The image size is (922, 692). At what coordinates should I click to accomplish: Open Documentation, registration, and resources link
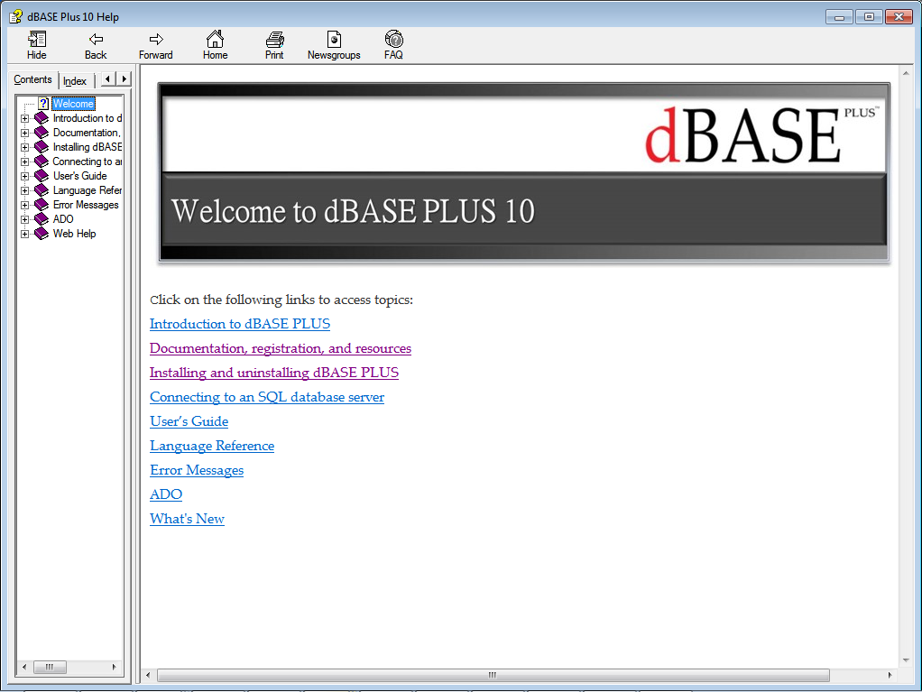(x=281, y=348)
